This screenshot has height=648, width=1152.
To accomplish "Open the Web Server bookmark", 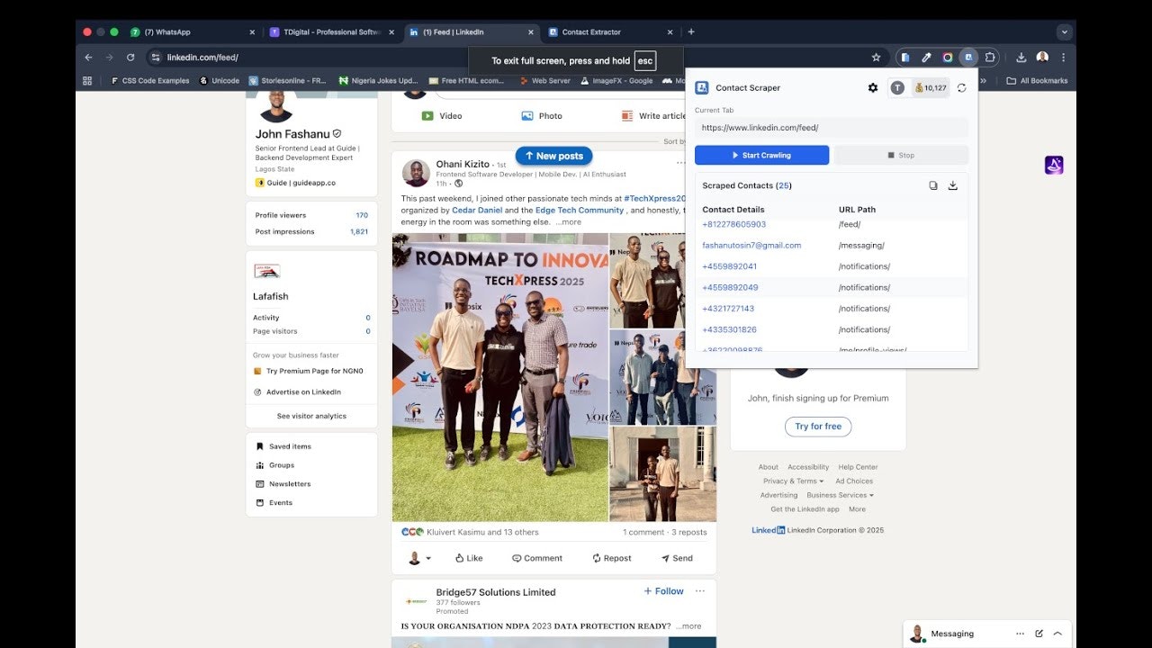I will tap(544, 80).
